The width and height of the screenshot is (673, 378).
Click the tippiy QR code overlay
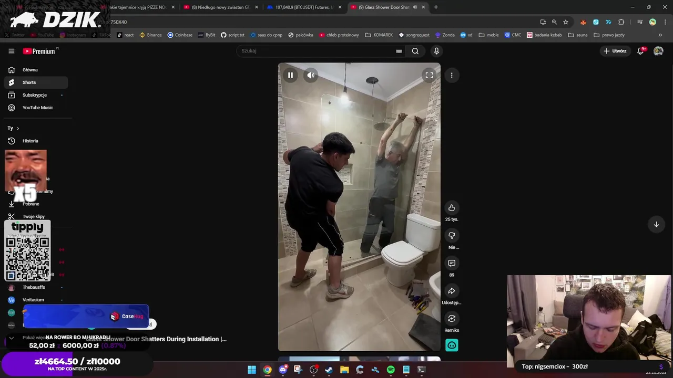pyautogui.click(x=27, y=251)
